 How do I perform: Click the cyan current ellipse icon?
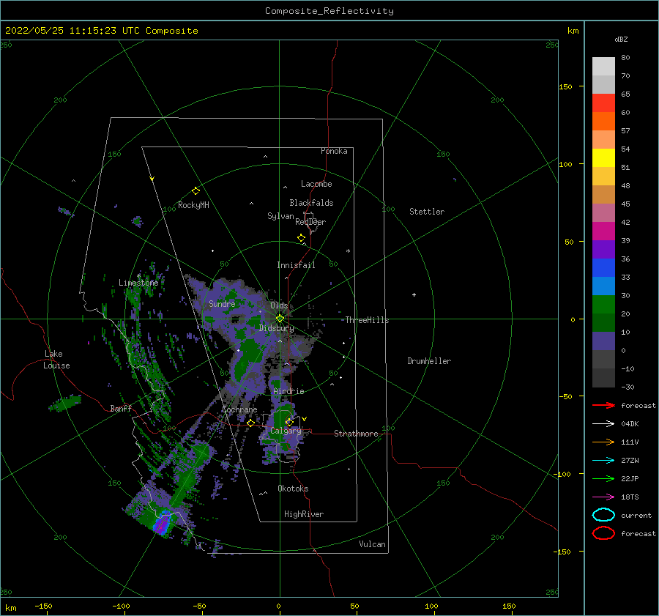coord(603,515)
